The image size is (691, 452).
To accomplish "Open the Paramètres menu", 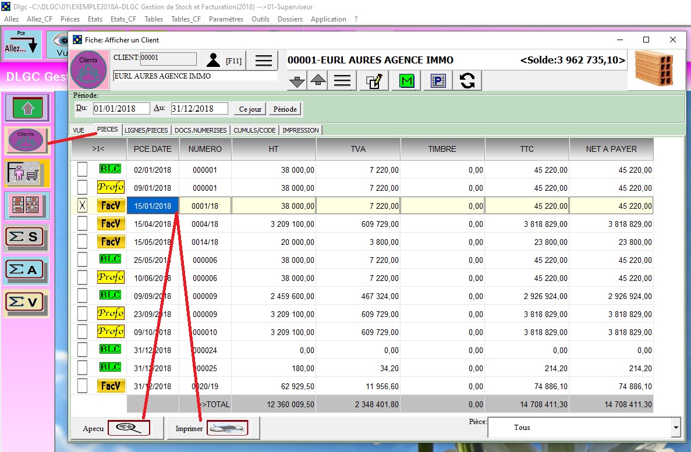I will coord(226,19).
